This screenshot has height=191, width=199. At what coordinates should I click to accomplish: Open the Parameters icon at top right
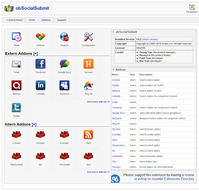192,7
